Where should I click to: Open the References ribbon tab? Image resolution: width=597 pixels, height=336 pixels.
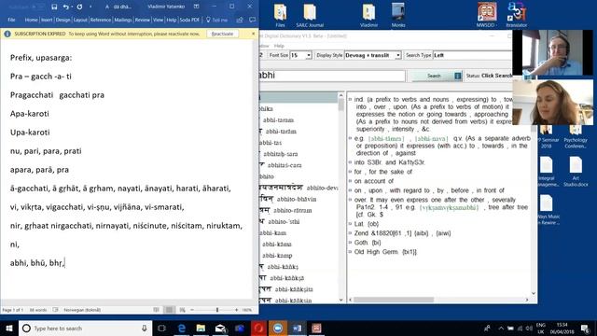101,20
